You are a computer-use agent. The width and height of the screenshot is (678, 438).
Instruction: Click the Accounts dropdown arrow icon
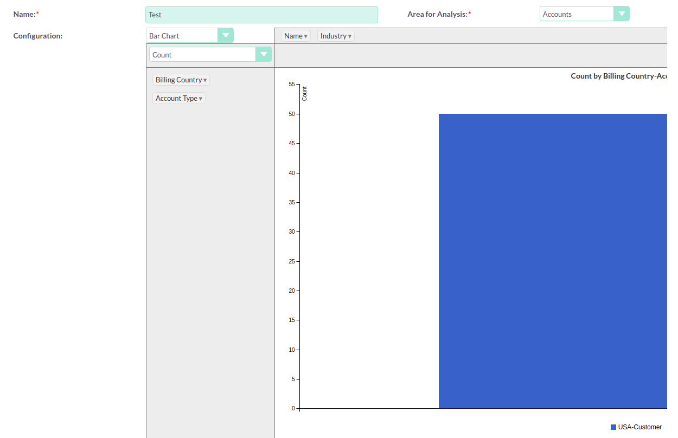coord(622,14)
